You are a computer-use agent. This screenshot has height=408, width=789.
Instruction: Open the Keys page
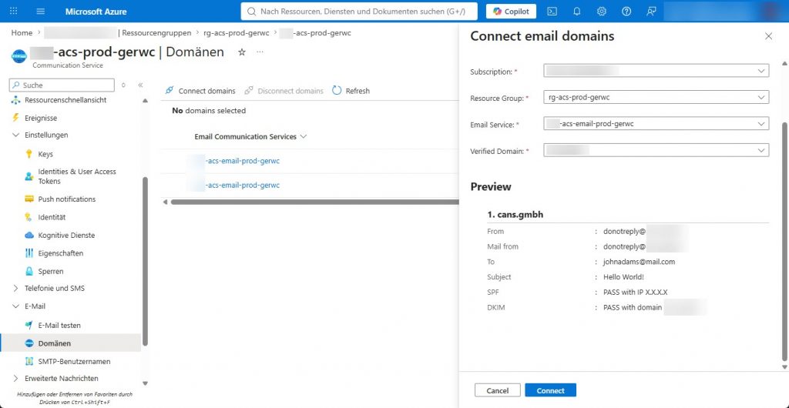(45, 154)
